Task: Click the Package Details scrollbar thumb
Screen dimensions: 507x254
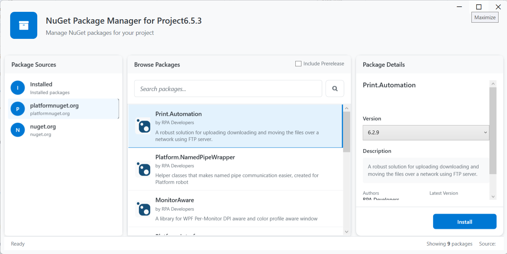Action: coord(493,131)
